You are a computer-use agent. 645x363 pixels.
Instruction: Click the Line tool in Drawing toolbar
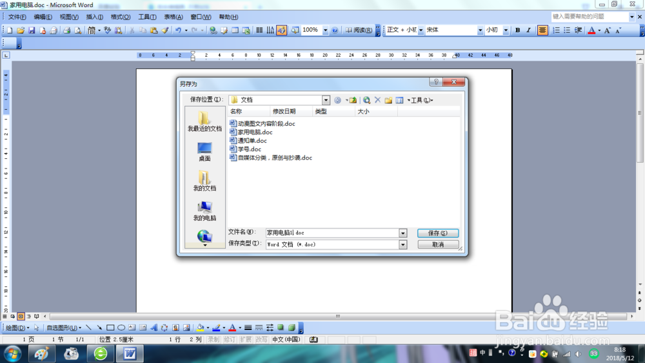88,328
